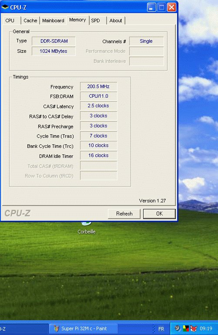
Task: Click the red fox tray icon
Action: coord(194,328)
